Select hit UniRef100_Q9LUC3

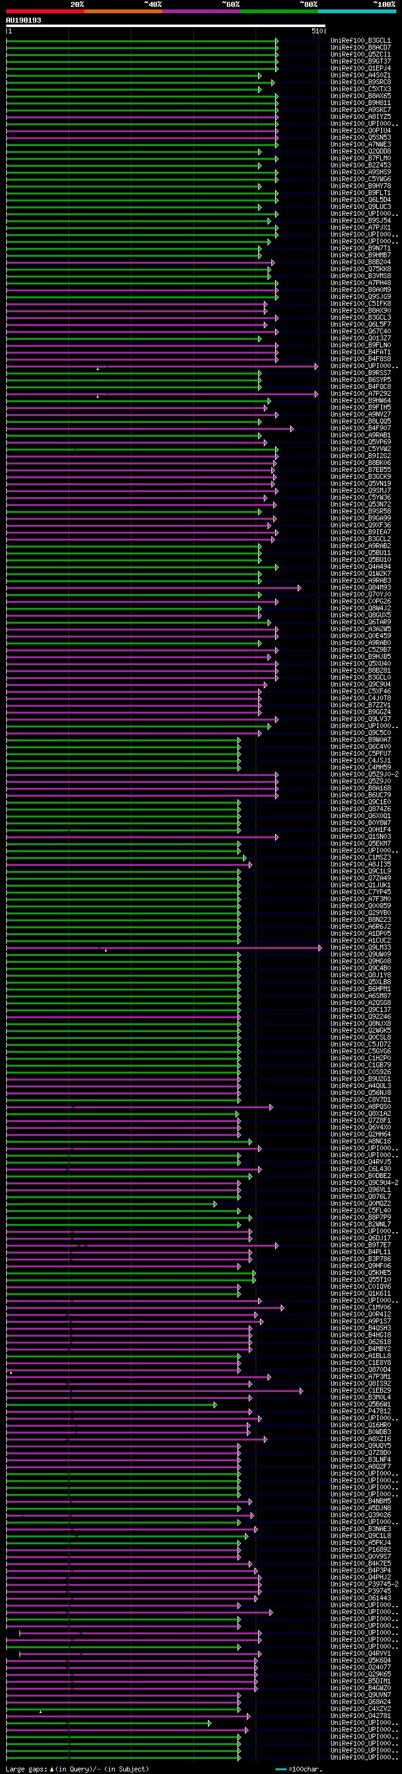361,206
